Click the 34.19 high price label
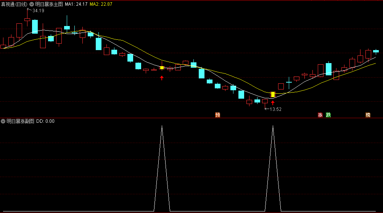The image size is (383, 213). coord(39,11)
